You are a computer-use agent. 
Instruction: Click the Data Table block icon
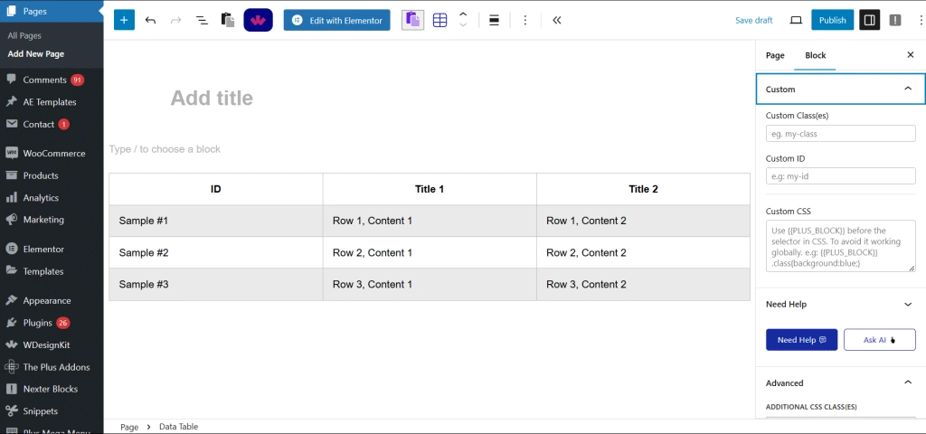pos(439,20)
